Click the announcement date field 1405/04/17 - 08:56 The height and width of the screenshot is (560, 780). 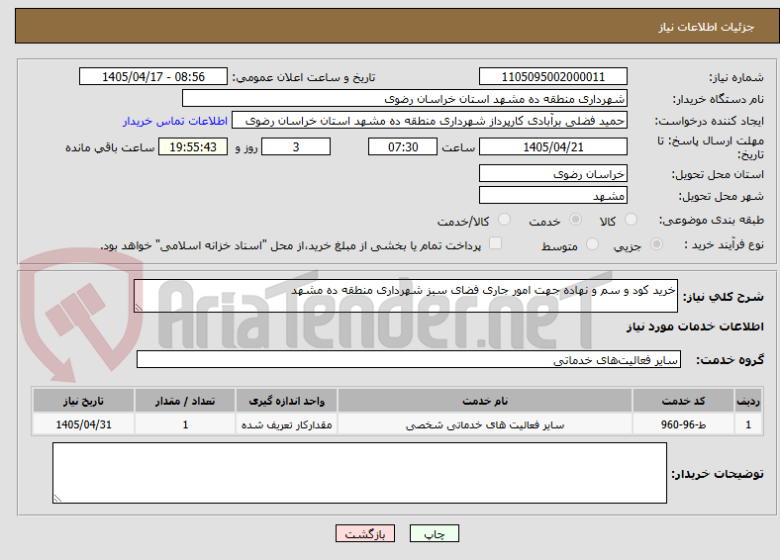(153, 76)
